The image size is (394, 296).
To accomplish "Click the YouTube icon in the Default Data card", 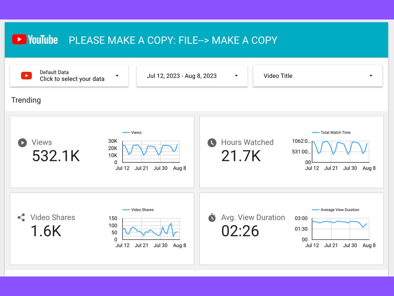I will pyautogui.click(x=27, y=76).
